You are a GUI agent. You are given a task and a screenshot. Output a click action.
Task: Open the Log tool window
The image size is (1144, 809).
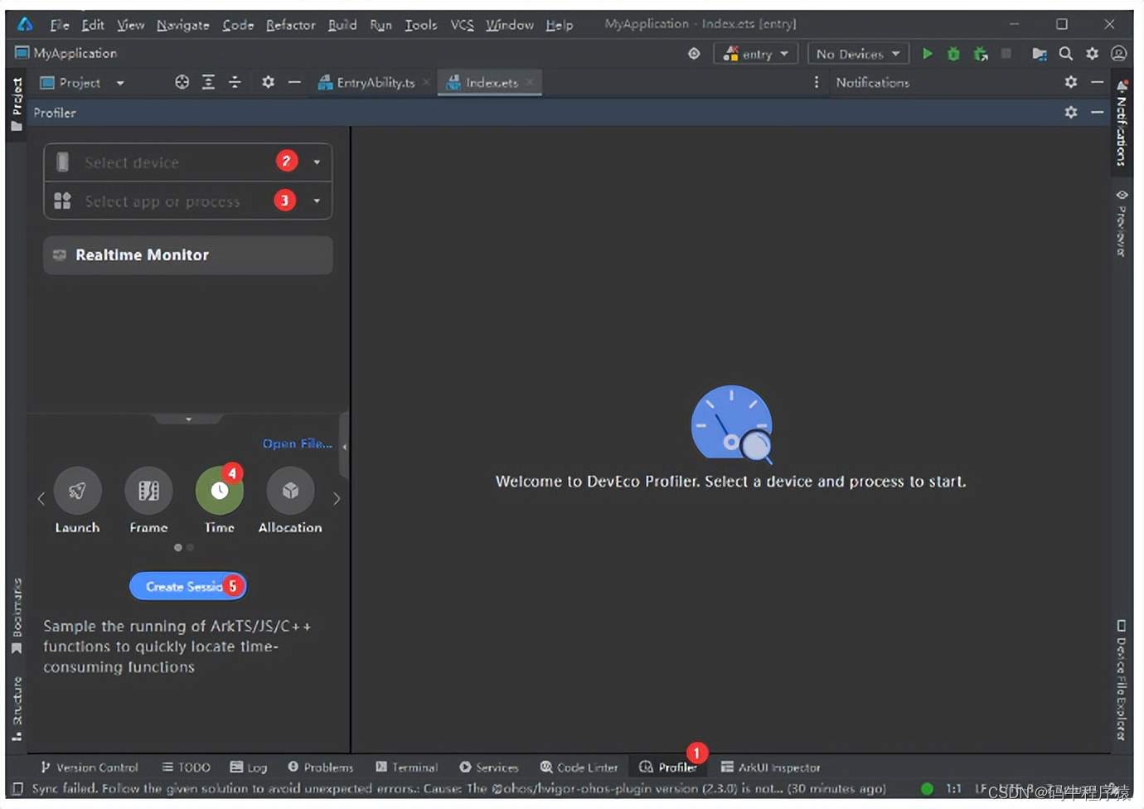coord(249,768)
